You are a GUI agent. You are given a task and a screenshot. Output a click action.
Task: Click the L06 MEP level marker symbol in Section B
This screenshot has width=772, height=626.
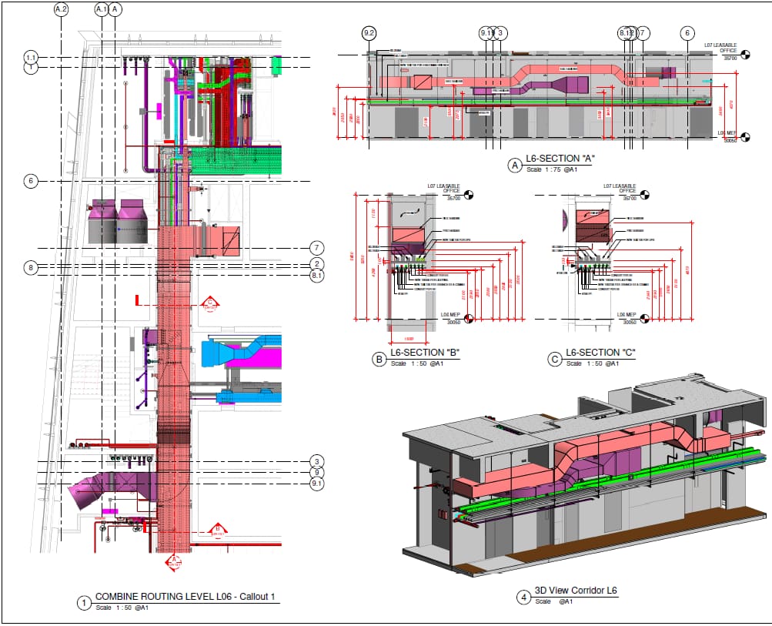coord(469,319)
